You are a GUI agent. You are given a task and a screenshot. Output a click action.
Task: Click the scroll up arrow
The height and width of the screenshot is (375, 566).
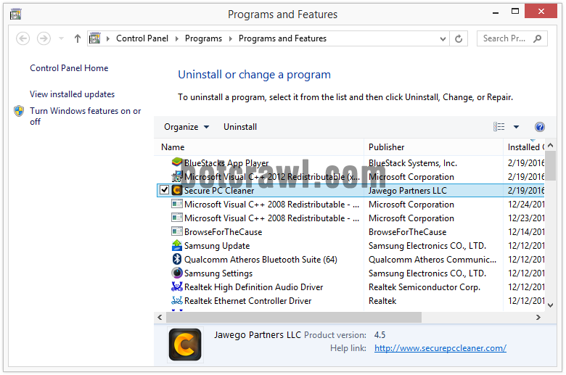click(550, 145)
